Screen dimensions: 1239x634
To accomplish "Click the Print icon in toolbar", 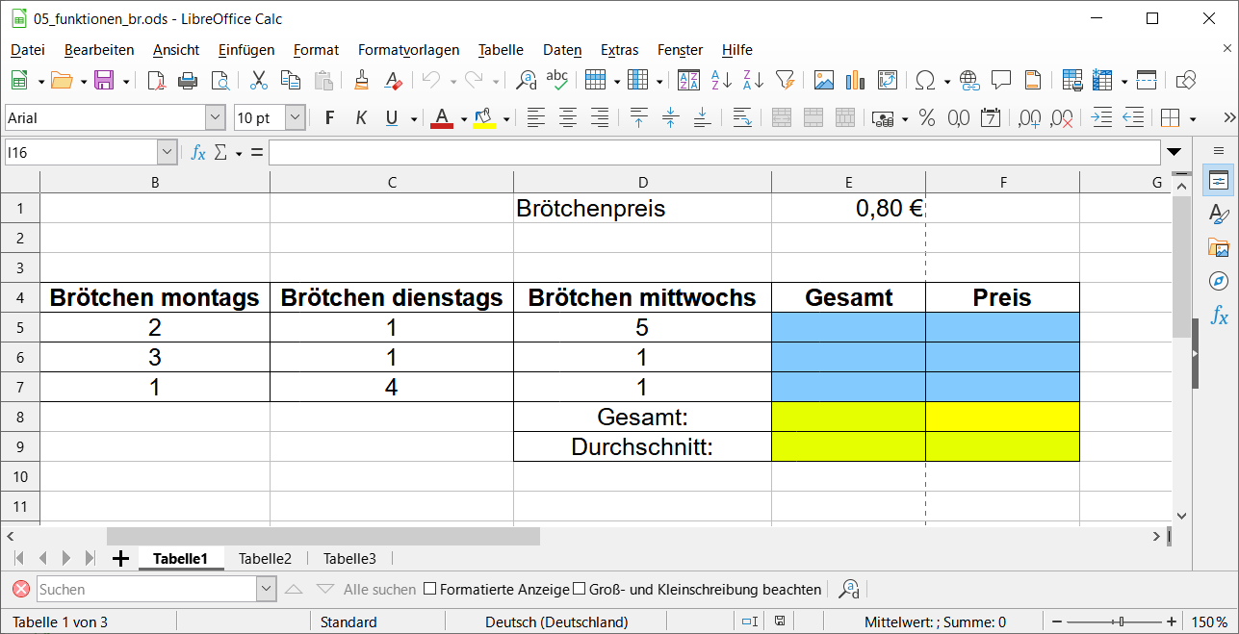I will tap(188, 81).
